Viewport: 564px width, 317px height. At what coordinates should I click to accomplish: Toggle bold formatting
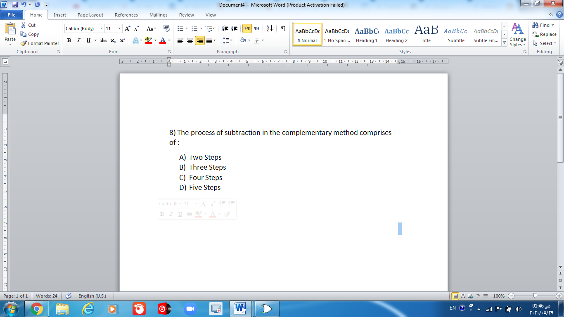[x=69, y=40]
